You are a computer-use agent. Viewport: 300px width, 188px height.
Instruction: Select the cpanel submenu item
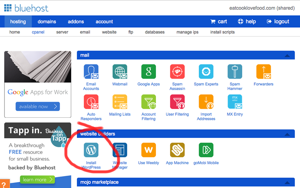pyautogui.click(x=38, y=32)
